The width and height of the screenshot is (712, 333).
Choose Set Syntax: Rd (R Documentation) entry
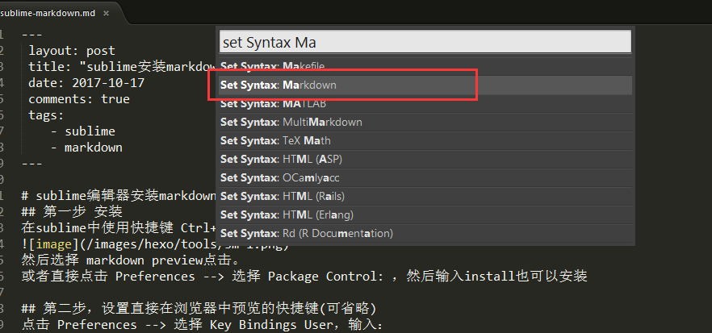tap(425, 234)
